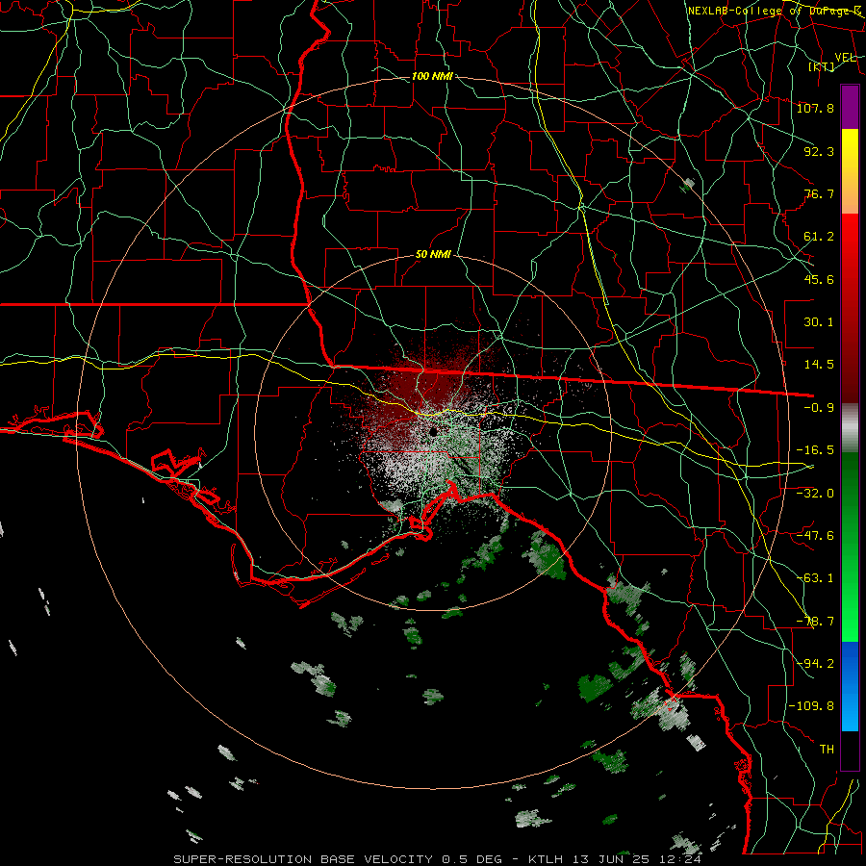Click the 107.8 value on the velocity scale

pos(815,108)
